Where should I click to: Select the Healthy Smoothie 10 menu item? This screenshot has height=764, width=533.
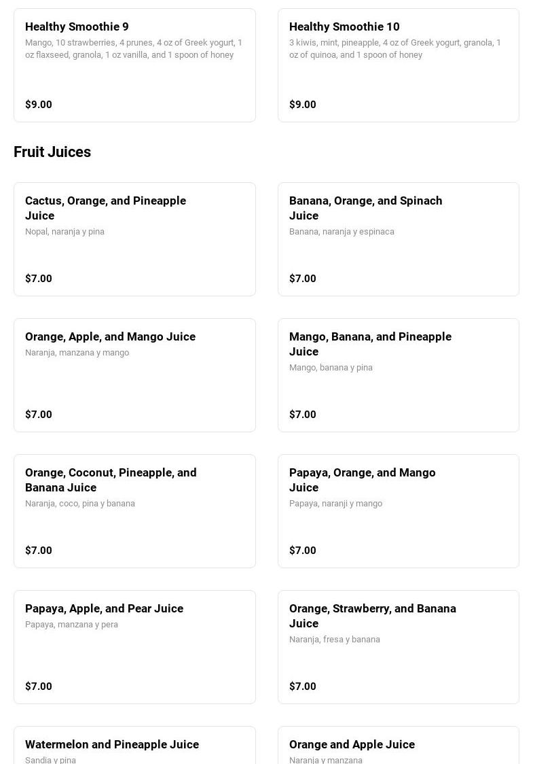point(398,65)
